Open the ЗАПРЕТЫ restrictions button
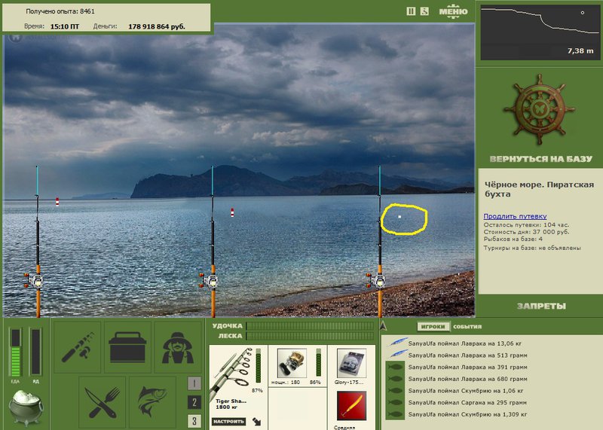The width and height of the screenshot is (603, 430). tap(541, 306)
